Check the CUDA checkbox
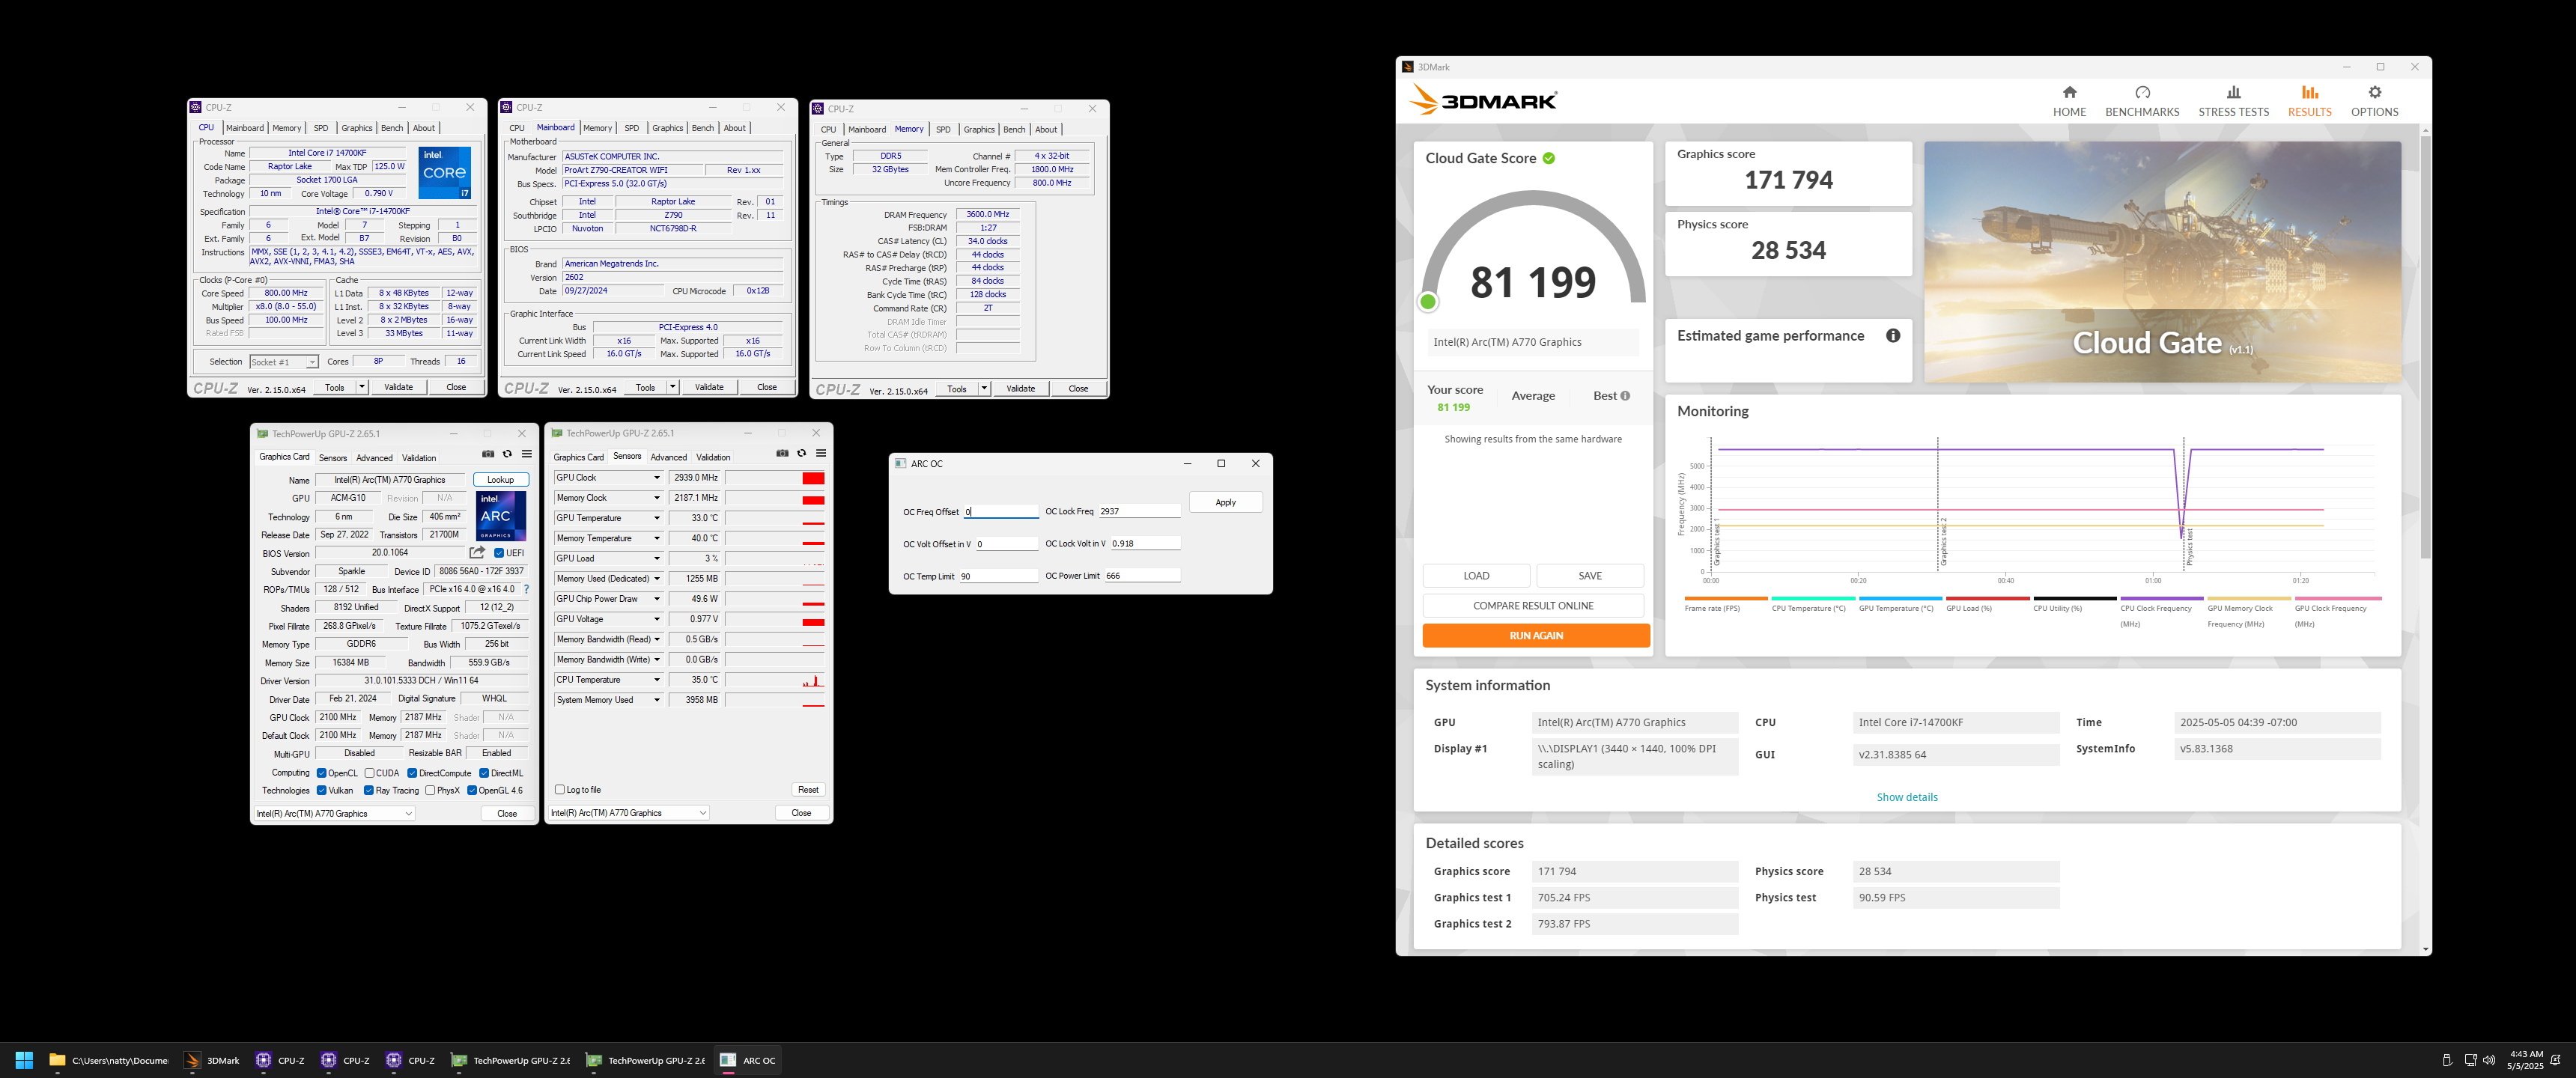2576x1078 pixels. [370, 773]
